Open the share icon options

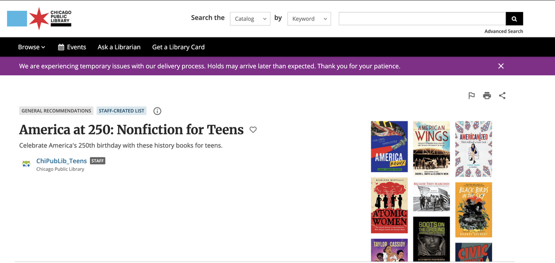[x=502, y=95]
